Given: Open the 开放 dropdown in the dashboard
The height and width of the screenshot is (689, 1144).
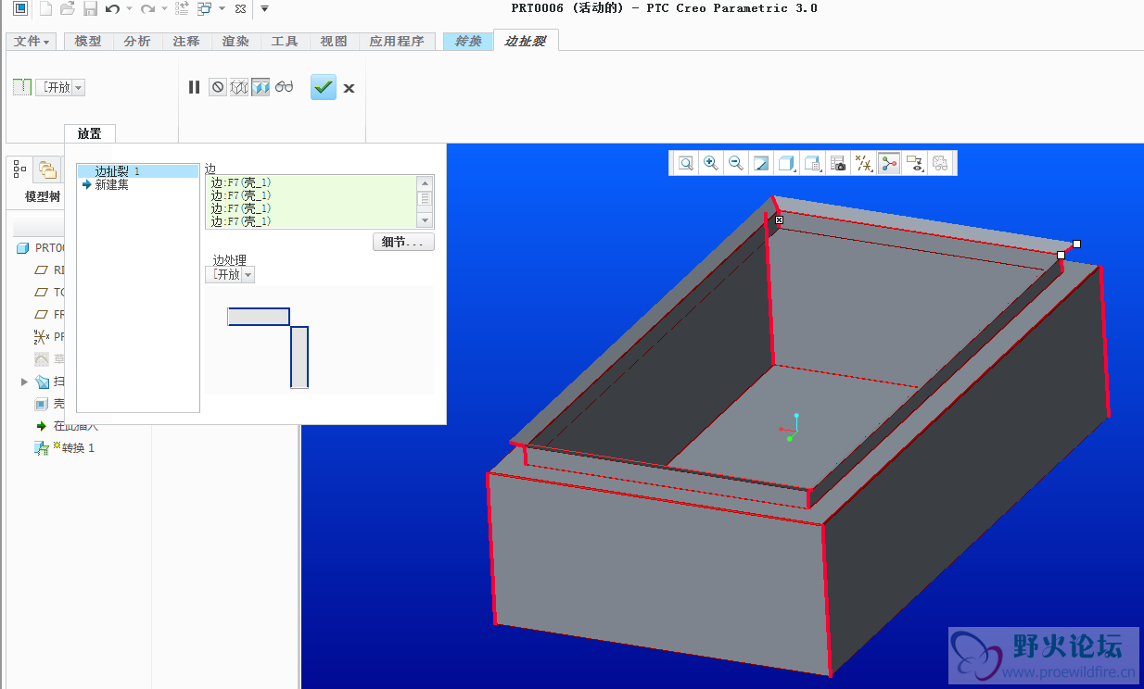Looking at the screenshot, I should click(60, 87).
